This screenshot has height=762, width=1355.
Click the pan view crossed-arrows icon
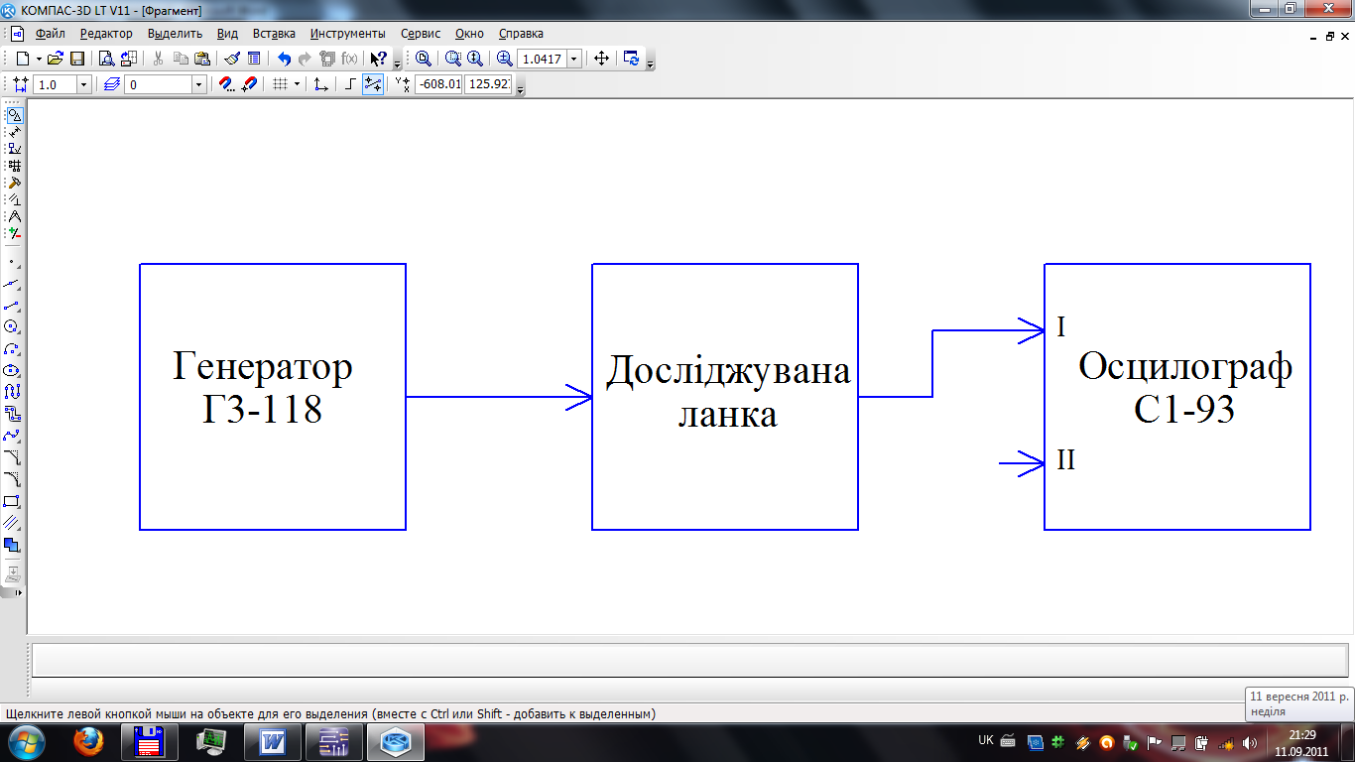pyautogui.click(x=601, y=59)
